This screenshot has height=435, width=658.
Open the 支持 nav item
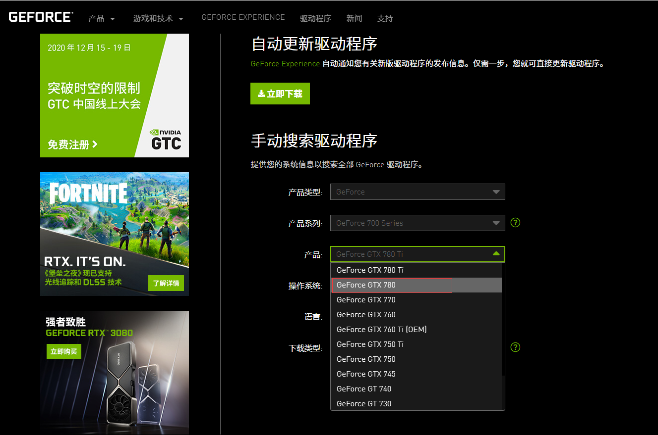[385, 18]
